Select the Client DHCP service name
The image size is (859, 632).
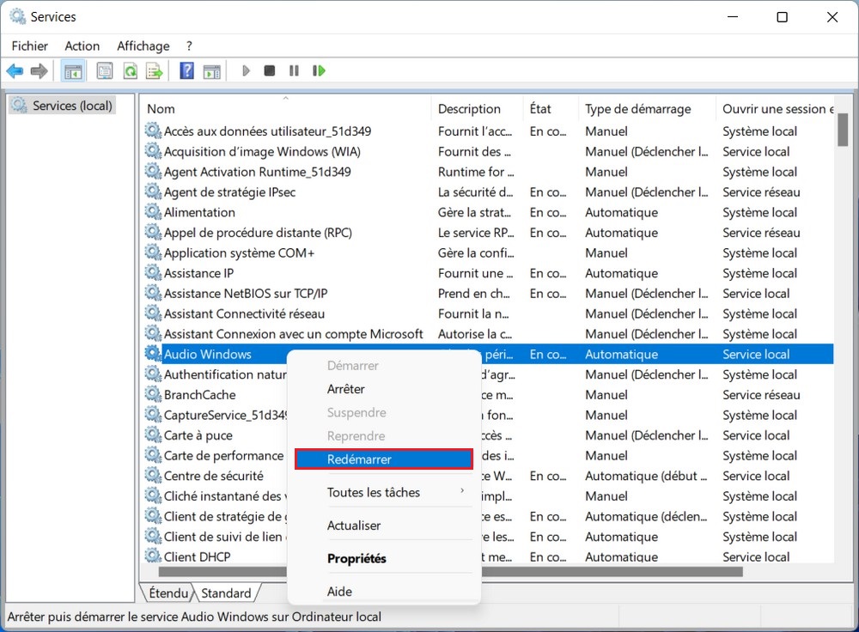point(198,556)
